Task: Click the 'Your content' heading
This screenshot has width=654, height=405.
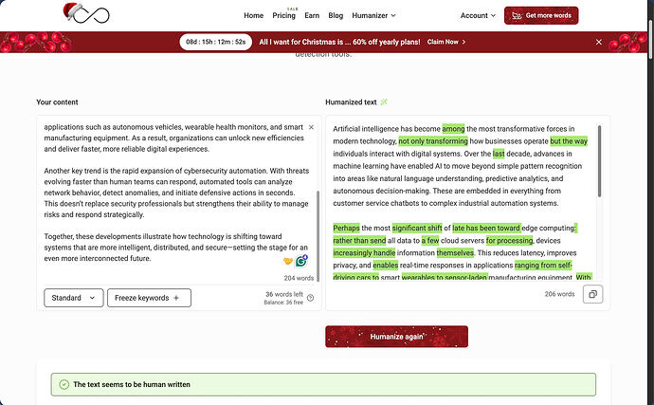Action: pyautogui.click(x=57, y=101)
